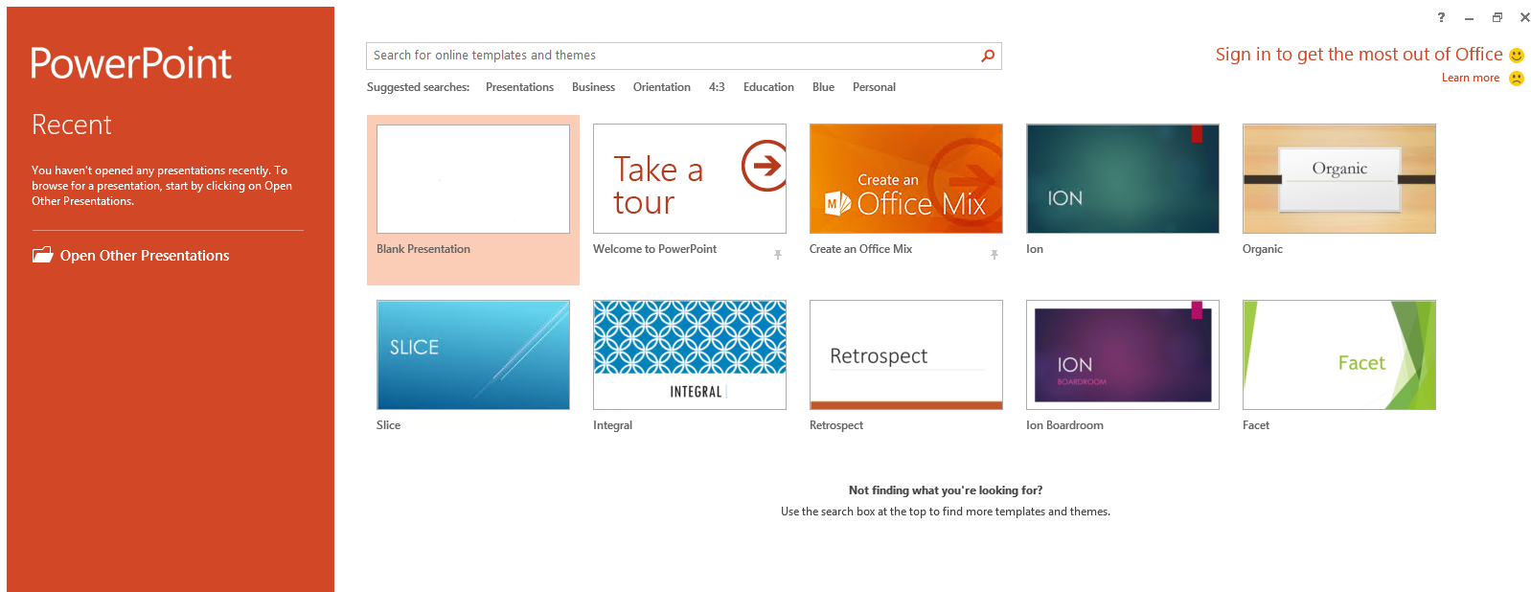Click the Ion label under teal theme
This screenshot has height=592, width=1531.
click(1035, 249)
